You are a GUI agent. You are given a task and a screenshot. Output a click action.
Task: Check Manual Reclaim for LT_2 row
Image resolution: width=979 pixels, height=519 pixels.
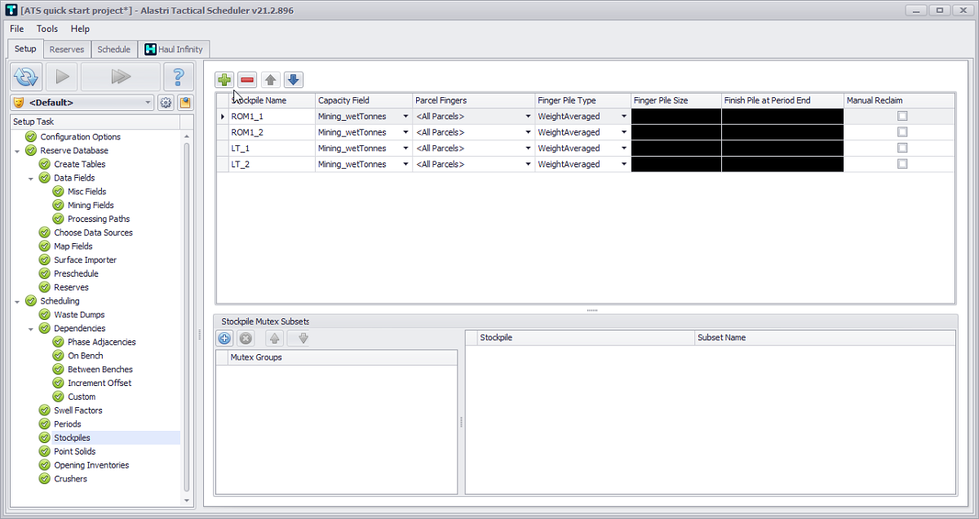pyautogui.click(x=901, y=164)
